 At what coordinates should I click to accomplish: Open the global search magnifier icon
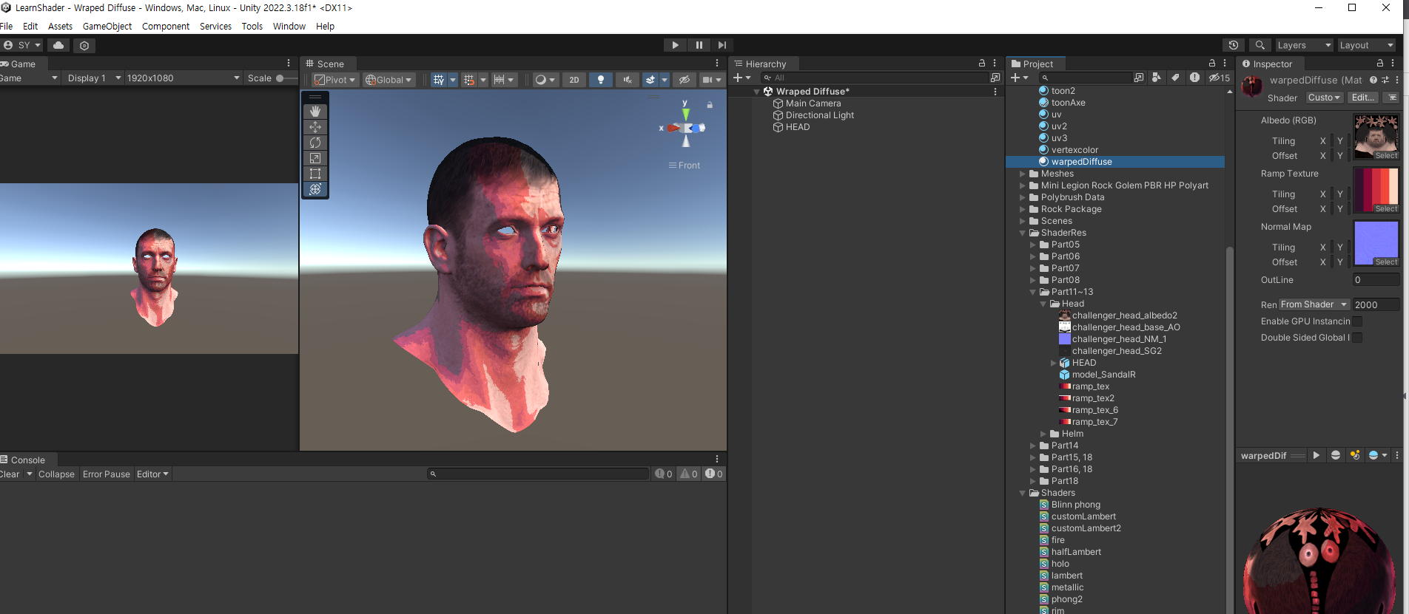1260,45
